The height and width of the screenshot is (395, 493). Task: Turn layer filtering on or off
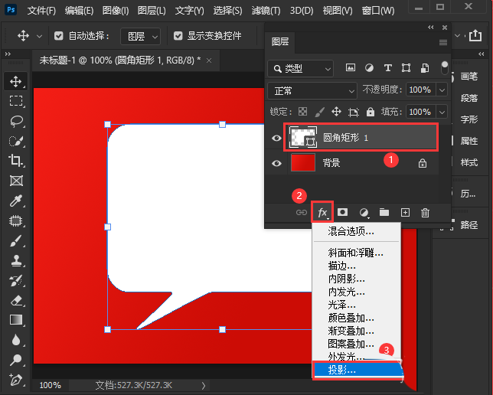pyautogui.click(x=444, y=67)
